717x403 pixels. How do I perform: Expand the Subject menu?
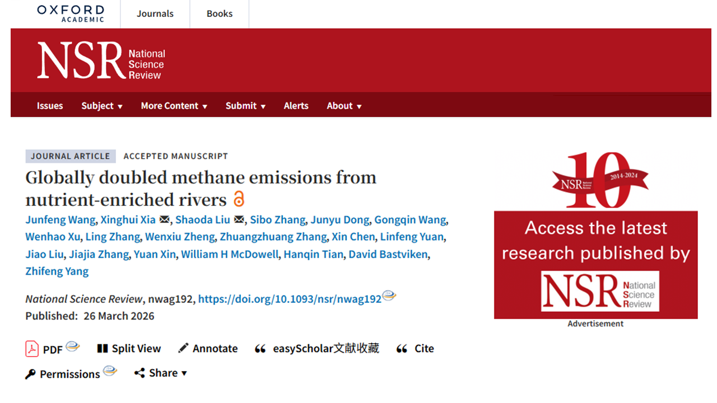102,106
